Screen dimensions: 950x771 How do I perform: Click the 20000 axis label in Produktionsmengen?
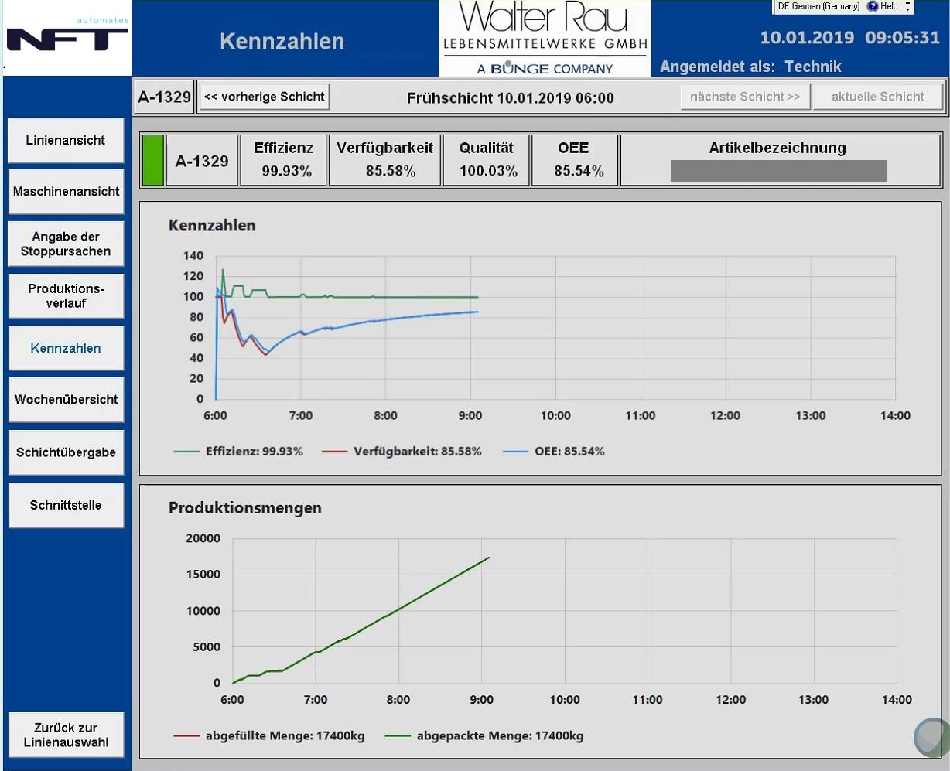203,538
